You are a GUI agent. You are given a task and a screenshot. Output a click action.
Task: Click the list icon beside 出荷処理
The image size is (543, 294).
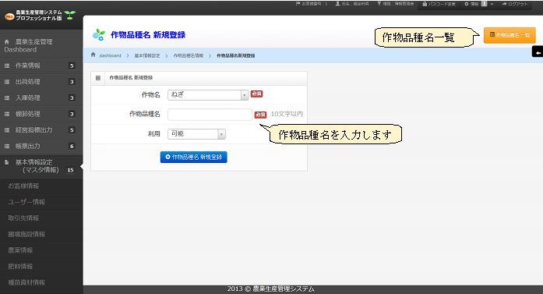pyautogui.click(x=6, y=82)
